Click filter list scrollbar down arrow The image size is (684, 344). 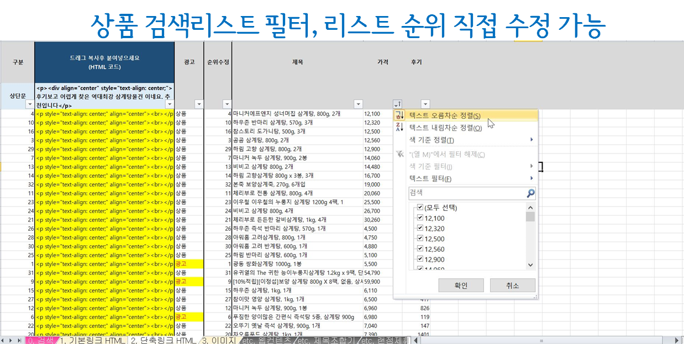click(530, 264)
